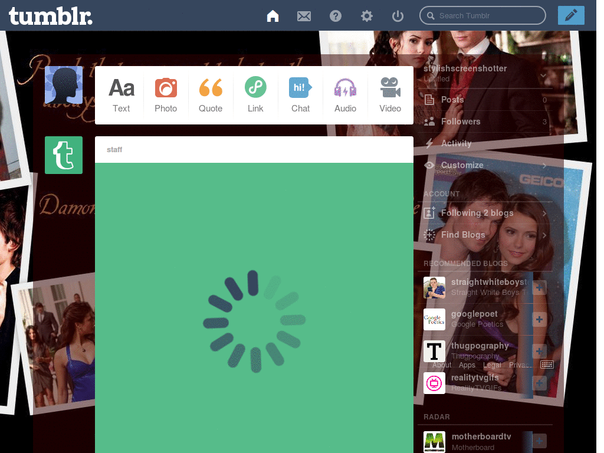
Task: Click the Customize chevron arrow
Action: pyautogui.click(x=544, y=165)
